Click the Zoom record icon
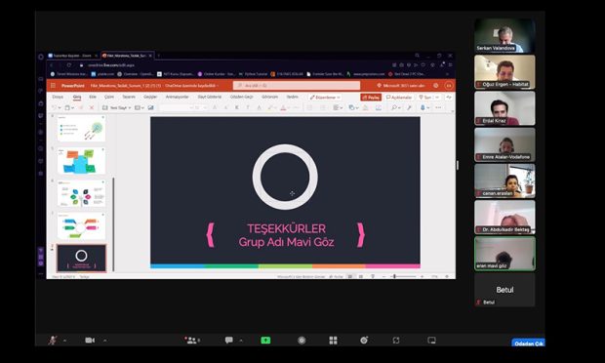The width and height of the screenshot is (605, 363). tap(302, 340)
